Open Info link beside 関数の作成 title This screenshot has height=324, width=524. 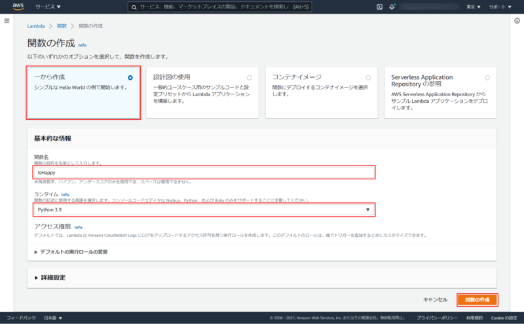(x=83, y=45)
